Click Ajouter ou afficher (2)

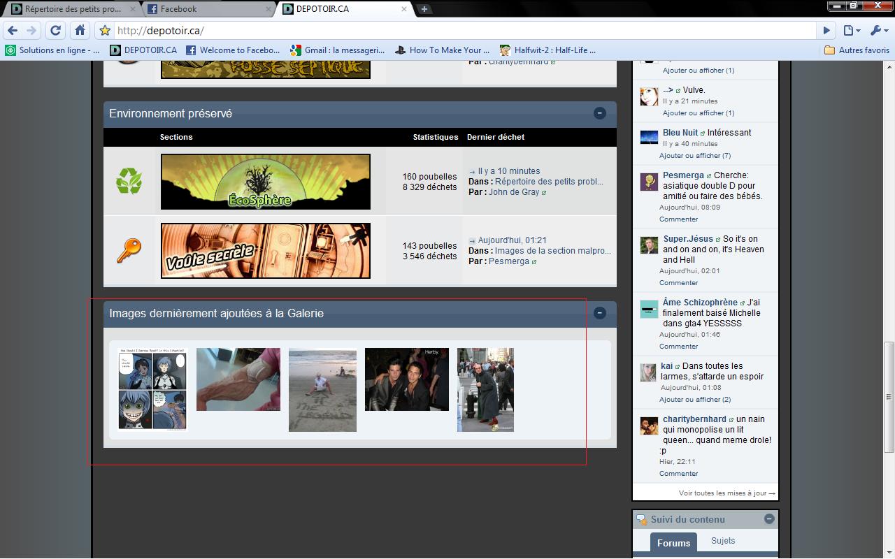[x=694, y=400]
